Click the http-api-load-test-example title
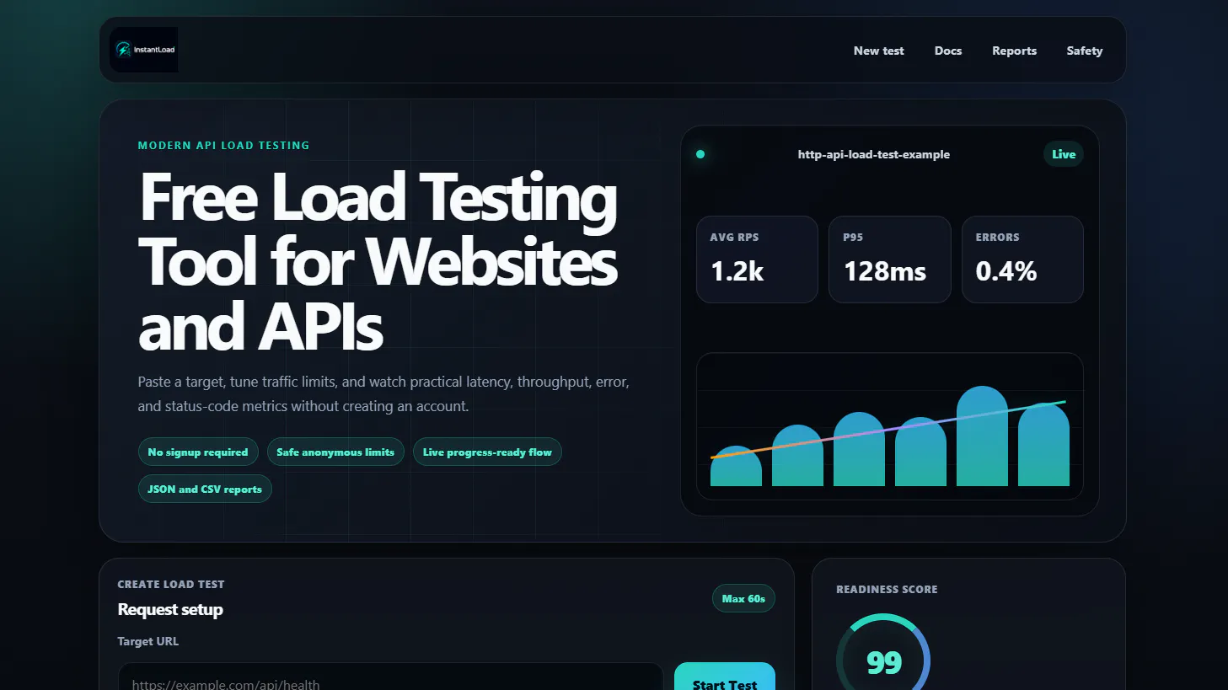 point(874,154)
